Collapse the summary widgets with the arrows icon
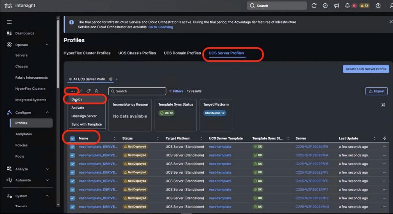 tap(383, 105)
